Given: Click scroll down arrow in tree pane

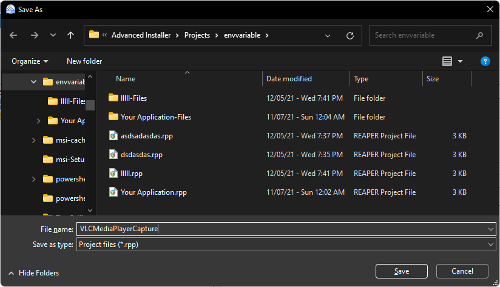Looking at the screenshot, I should [90, 211].
